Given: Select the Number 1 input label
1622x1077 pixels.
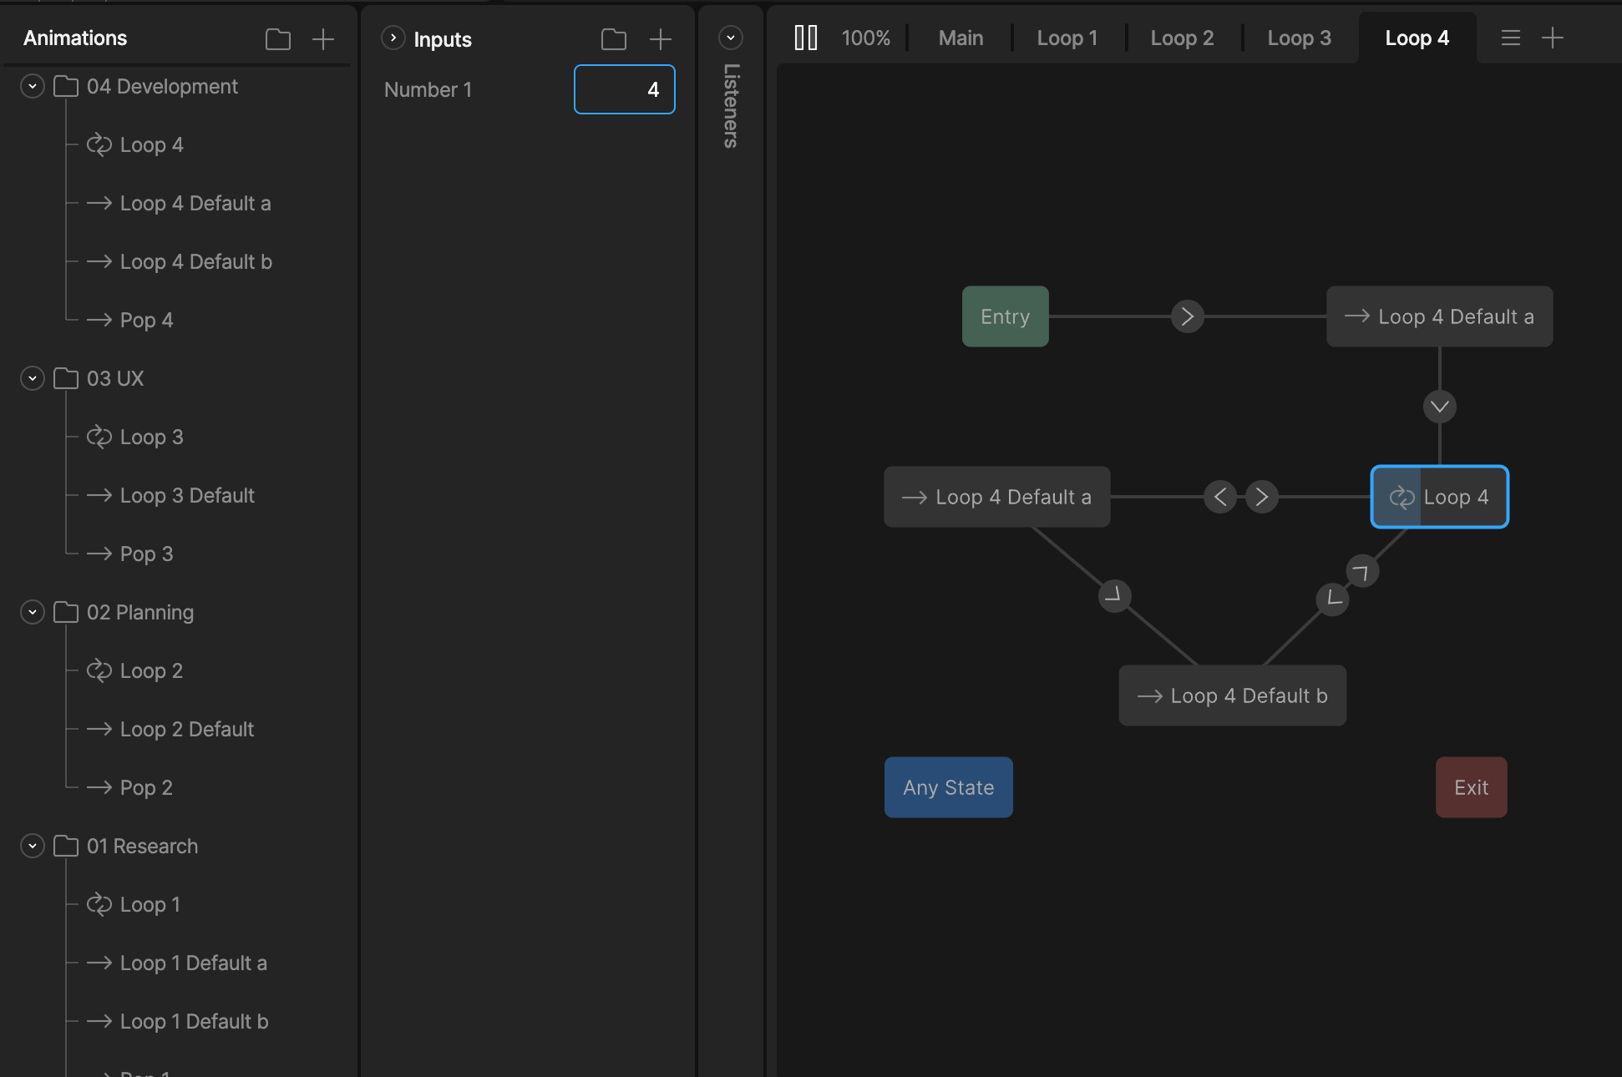Looking at the screenshot, I should coord(428,89).
